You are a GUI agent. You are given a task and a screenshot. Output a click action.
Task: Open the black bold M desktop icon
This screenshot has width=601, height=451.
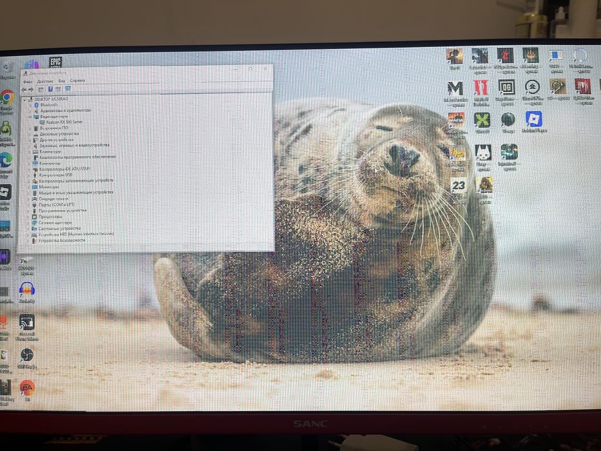pyautogui.click(x=455, y=89)
